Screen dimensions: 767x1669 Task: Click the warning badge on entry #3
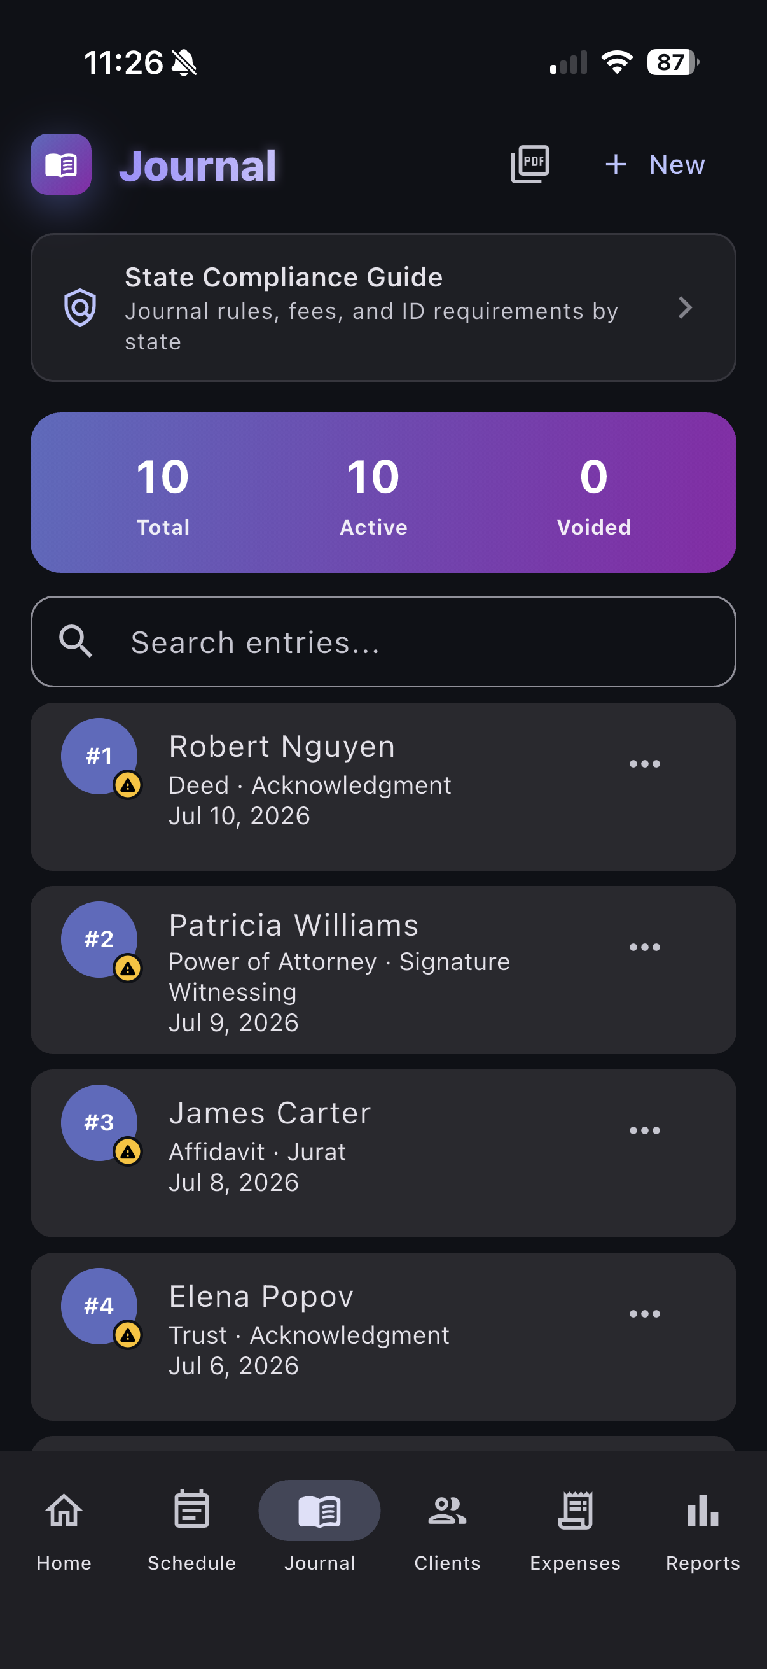(128, 1152)
